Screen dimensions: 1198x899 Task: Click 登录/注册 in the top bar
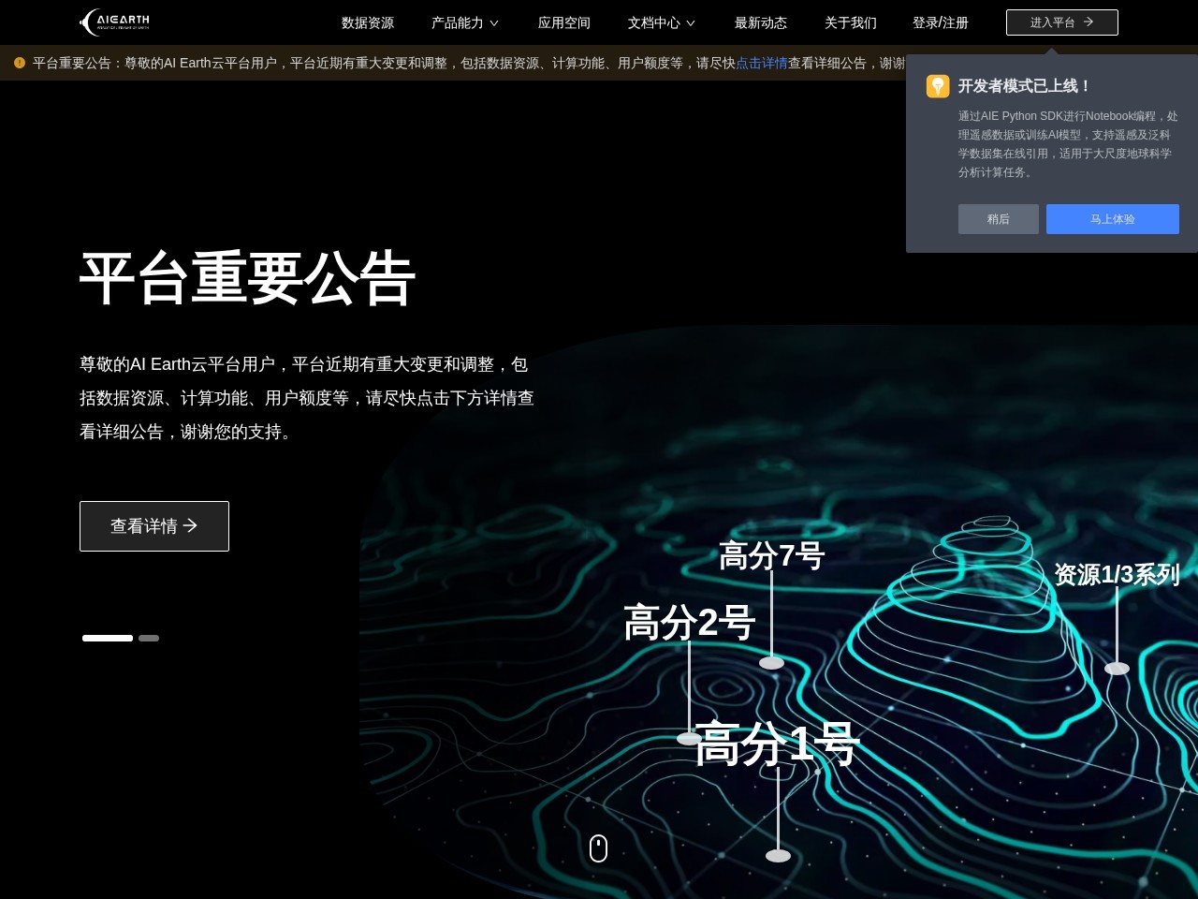click(941, 22)
